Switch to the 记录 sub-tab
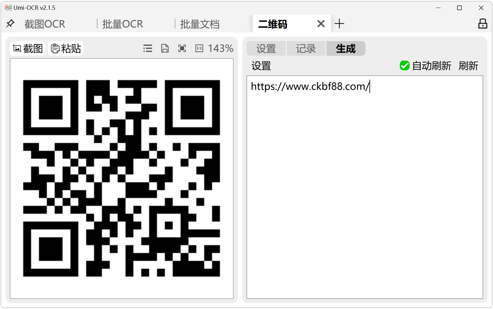This screenshot has height=309, width=493. click(x=306, y=48)
